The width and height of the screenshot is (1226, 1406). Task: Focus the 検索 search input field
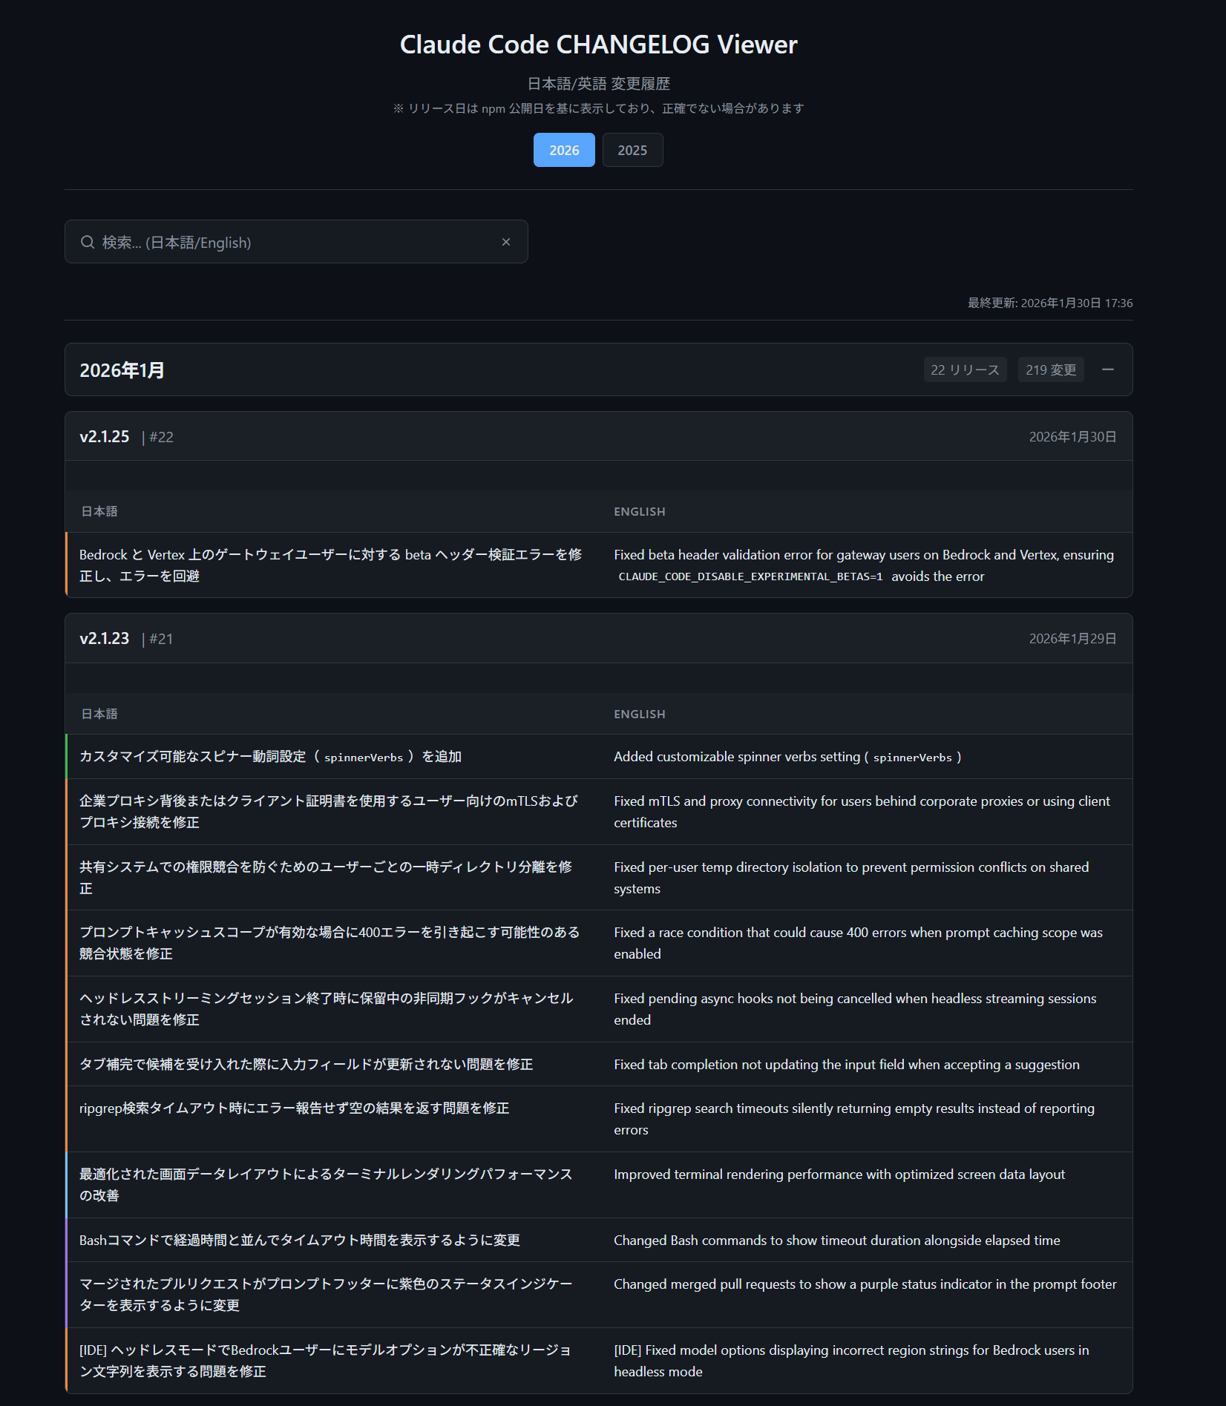tap(297, 242)
